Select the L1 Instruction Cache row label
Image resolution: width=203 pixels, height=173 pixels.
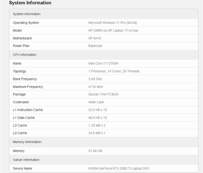28,110
